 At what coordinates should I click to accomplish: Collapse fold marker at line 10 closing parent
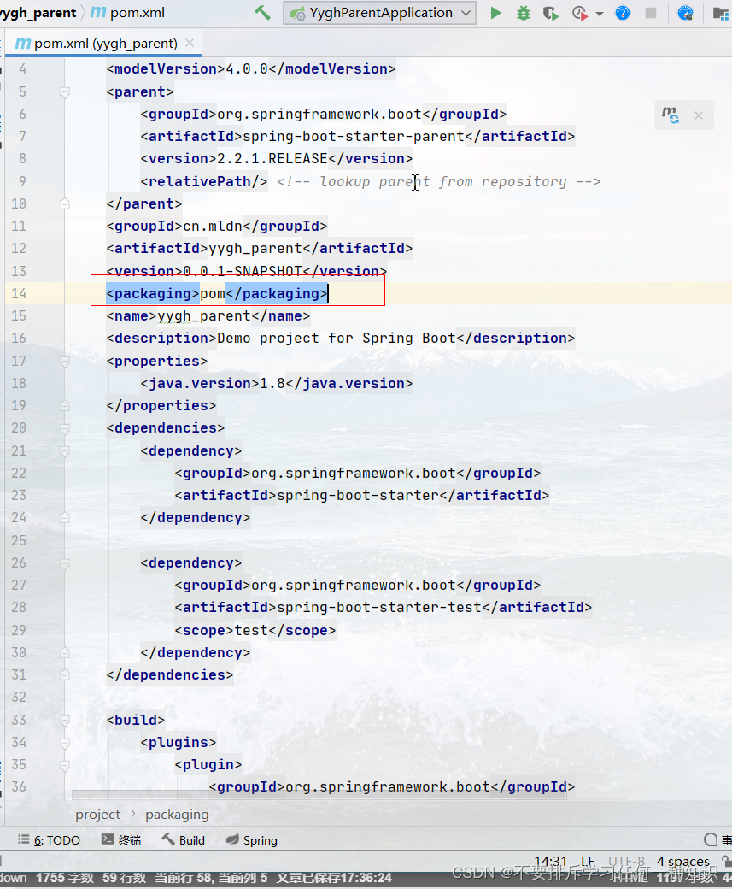[x=65, y=203]
